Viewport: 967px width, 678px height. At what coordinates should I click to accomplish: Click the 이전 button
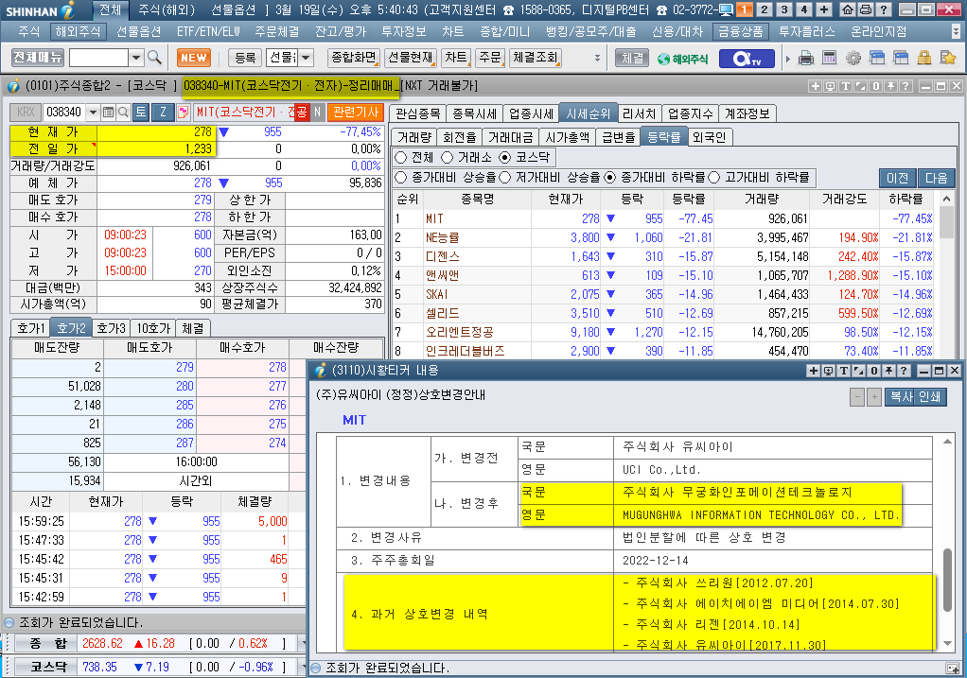(x=897, y=178)
